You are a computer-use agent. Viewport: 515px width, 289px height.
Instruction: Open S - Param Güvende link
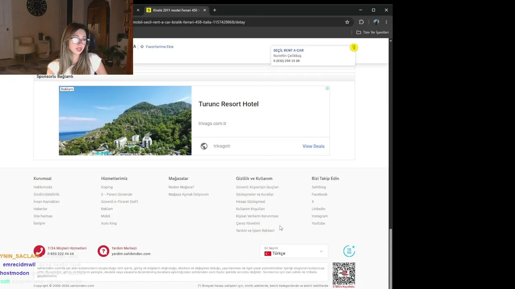pyautogui.click(x=117, y=194)
